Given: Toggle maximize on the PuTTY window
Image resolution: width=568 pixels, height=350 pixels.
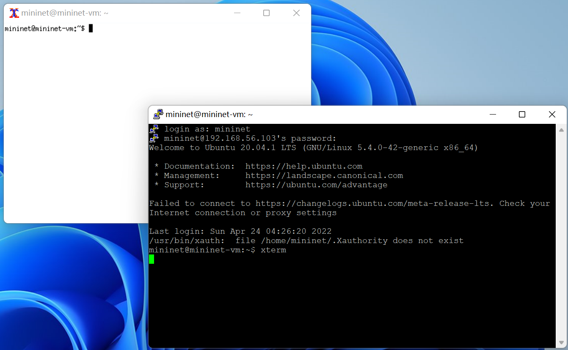Looking at the screenshot, I should click(x=522, y=114).
